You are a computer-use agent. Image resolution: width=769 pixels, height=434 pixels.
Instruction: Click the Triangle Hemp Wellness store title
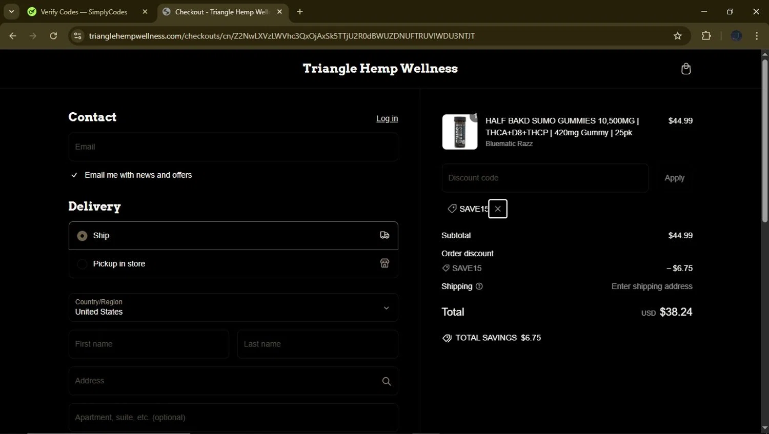(380, 69)
